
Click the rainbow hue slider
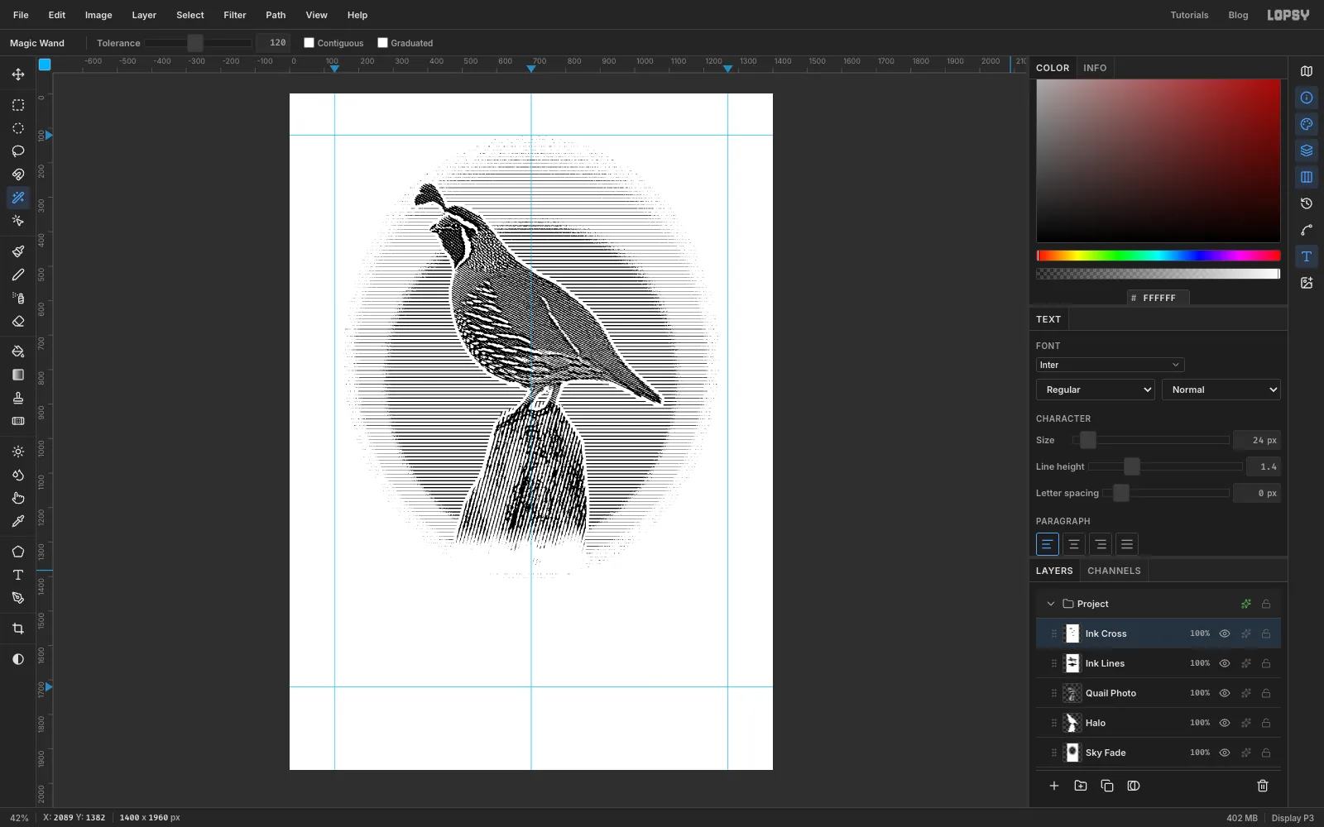[x=1158, y=256]
